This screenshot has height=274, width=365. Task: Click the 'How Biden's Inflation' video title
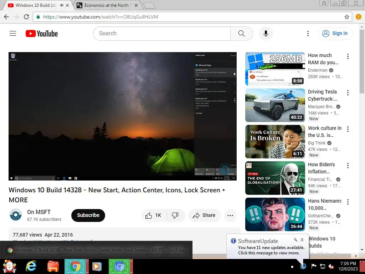click(x=321, y=168)
